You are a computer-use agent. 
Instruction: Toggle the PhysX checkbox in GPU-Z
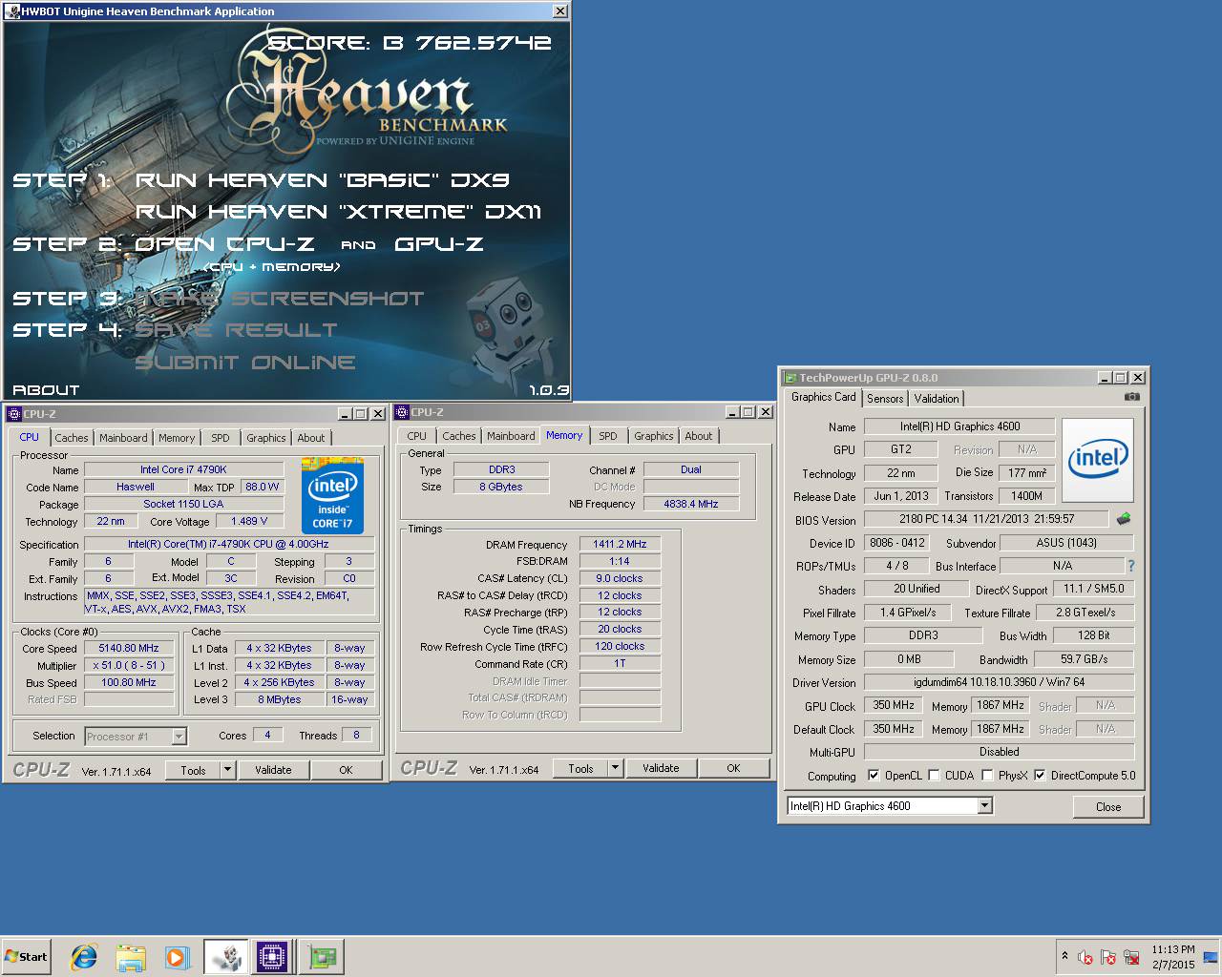(987, 776)
